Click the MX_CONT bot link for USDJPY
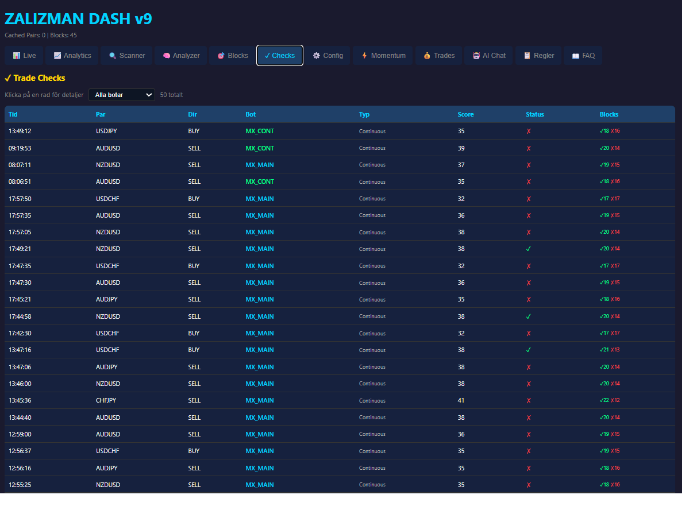Image resolution: width=693 pixels, height=514 pixels. point(260,131)
